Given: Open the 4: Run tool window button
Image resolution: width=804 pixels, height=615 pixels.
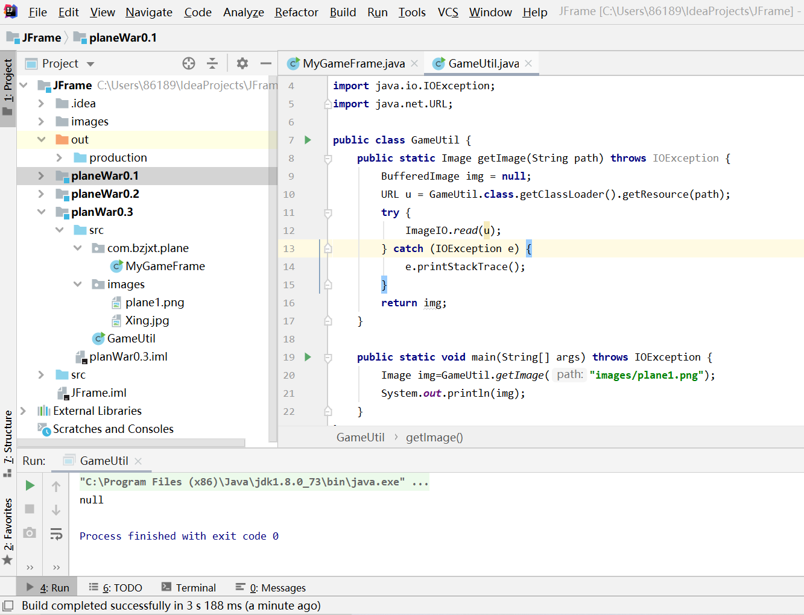Looking at the screenshot, I should coord(48,587).
